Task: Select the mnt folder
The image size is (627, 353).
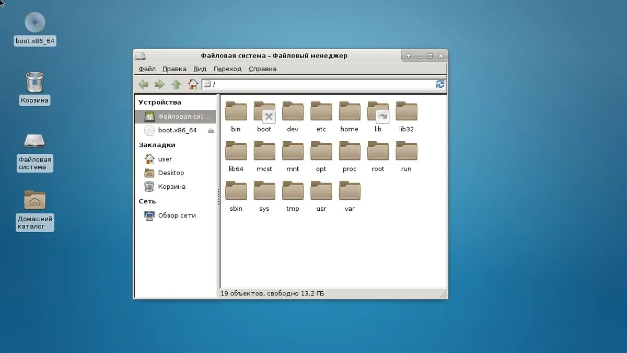Action: [293, 157]
